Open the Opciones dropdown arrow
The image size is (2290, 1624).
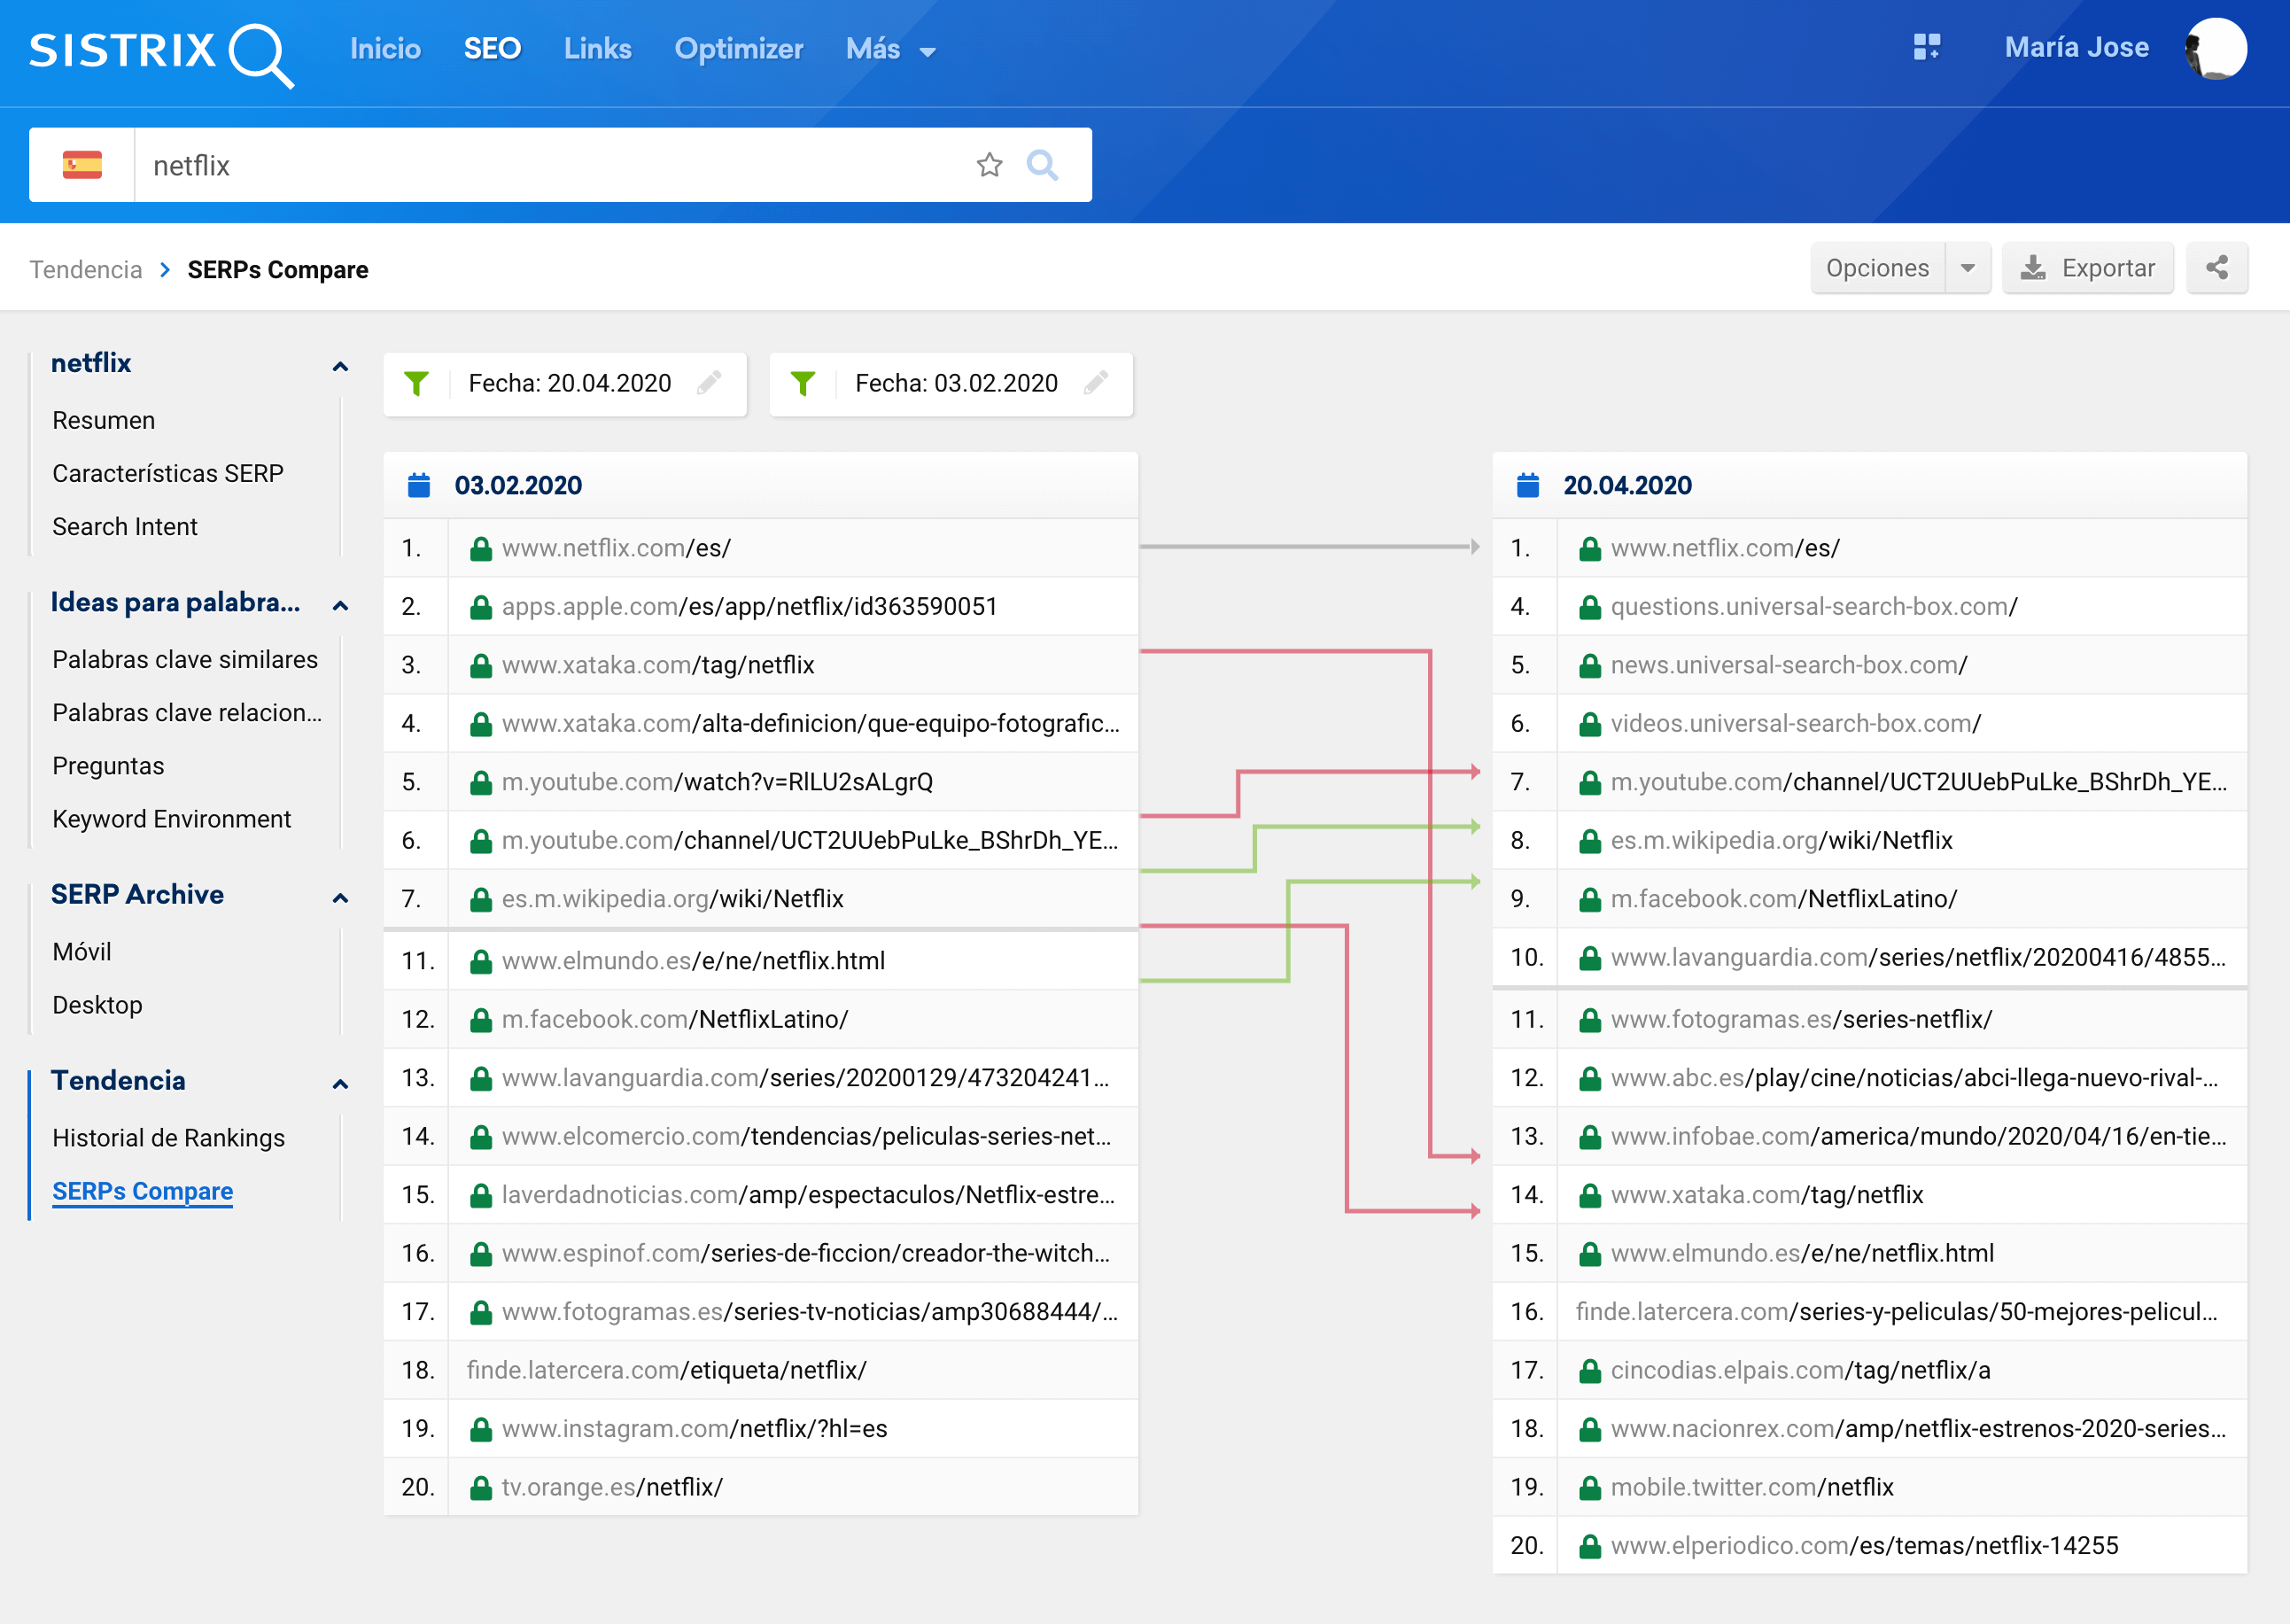coord(1967,268)
